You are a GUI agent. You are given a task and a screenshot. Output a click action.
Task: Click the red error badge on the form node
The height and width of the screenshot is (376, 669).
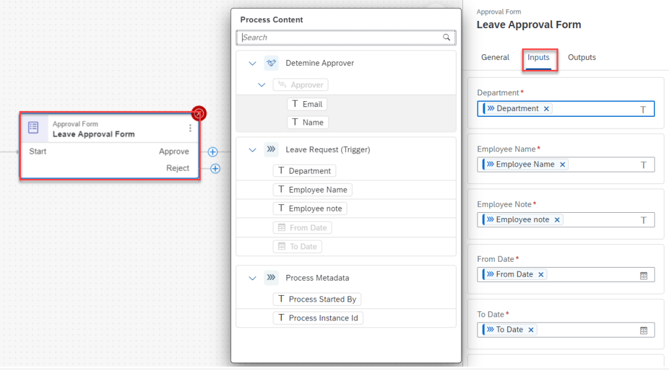pos(199,114)
